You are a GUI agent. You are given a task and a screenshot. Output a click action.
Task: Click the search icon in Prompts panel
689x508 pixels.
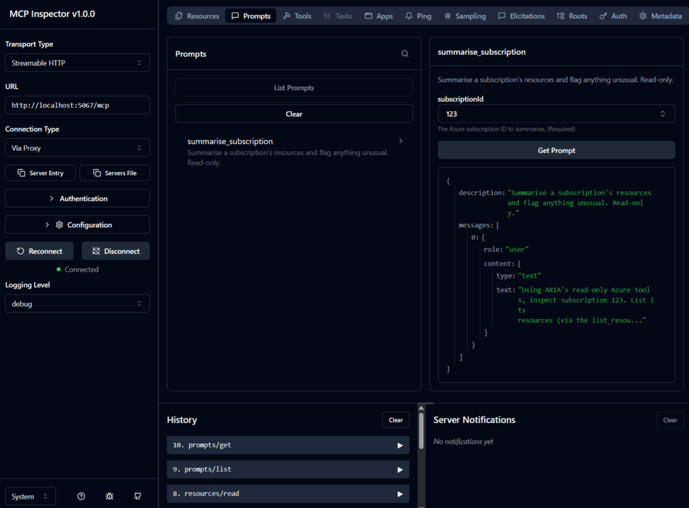click(x=404, y=54)
